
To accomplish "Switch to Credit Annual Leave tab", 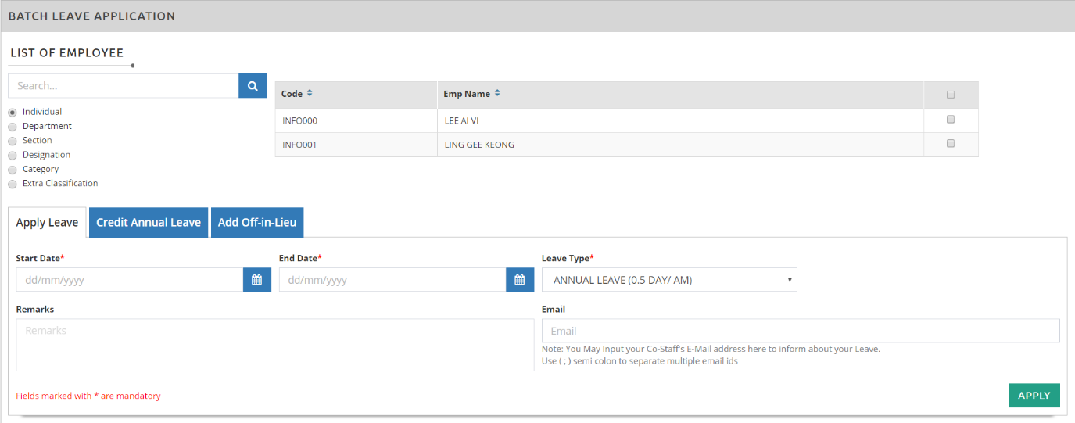I will tap(149, 223).
